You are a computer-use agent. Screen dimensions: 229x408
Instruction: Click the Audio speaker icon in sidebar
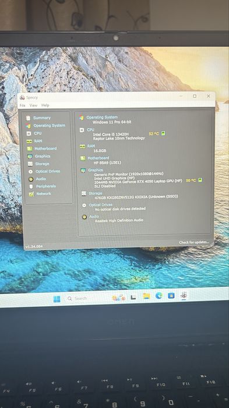pos(31,179)
